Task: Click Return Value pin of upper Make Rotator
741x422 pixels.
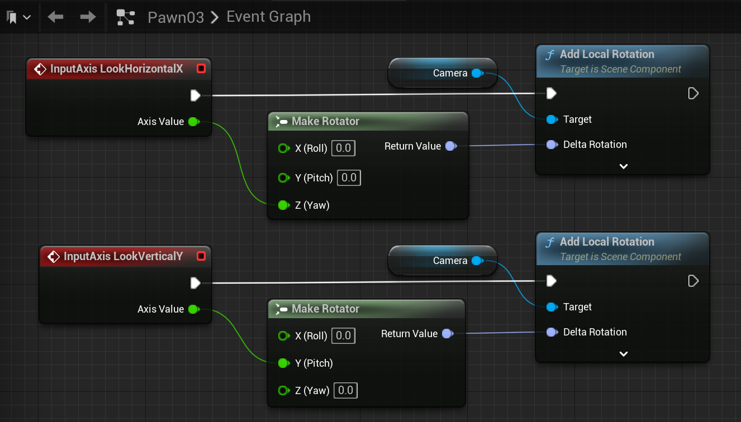Action: (451, 146)
